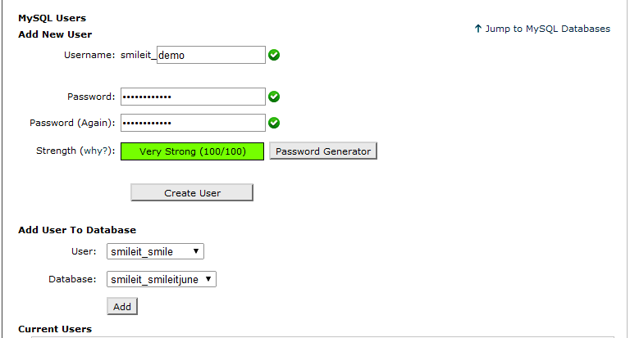630x338 pixels.
Task: Click the Add User To Database heading
Action: pos(77,230)
